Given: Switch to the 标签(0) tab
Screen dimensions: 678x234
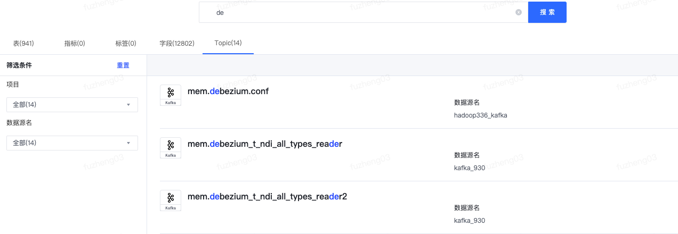Looking at the screenshot, I should tap(126, 43).
